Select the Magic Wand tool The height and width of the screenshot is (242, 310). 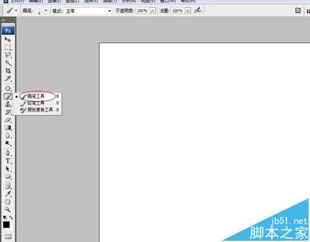click(x=8, y=63)
